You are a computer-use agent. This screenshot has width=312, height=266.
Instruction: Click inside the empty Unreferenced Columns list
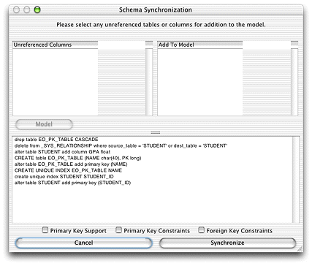click(56, 82)
